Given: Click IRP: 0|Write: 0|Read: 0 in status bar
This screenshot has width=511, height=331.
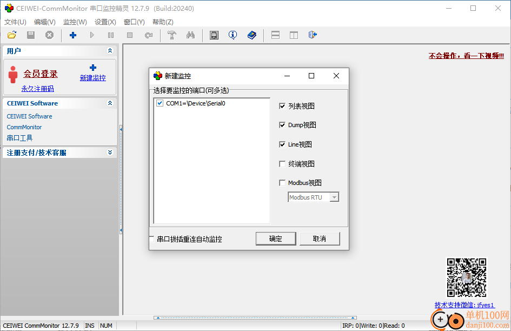Looking at the screenshot, I should (374, 326).
